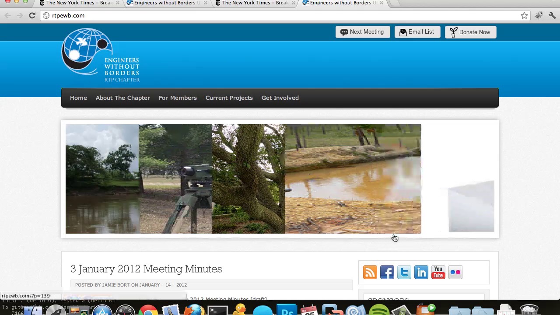The width and height of the screenshot is (560, 315).
Task: Open a new browser tab
Action: [x=395, y=3]
